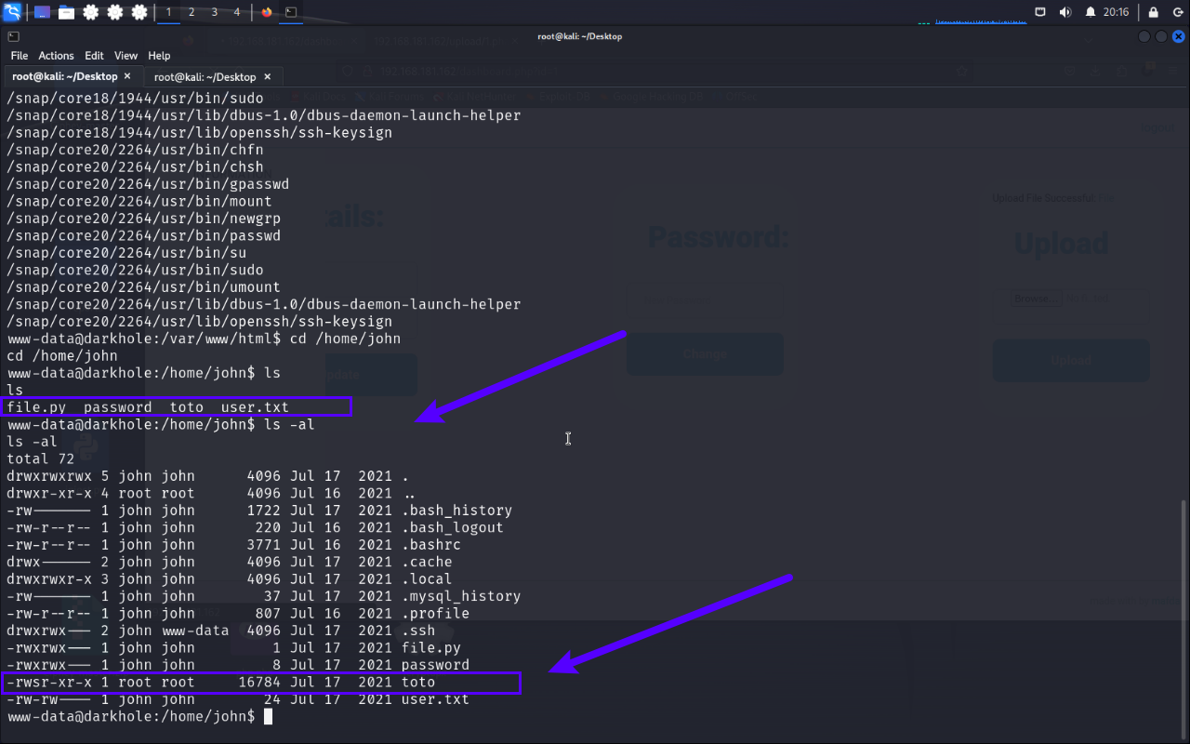Click the 'cd /home/john' prompt line

204,339
